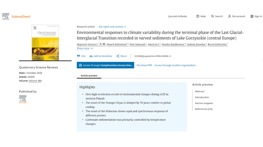Viewport: 263px width, 147px height.
Task: Open the Get rights and content link
Action: pyautogui.click(x=112, y=27)
